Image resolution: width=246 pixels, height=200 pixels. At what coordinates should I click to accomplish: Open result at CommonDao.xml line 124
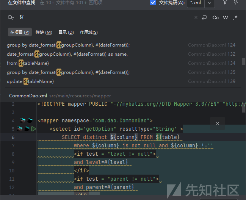point(121,45)
